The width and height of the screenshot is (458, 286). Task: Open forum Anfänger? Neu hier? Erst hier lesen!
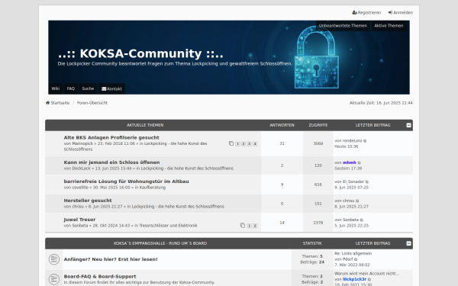click(x=111, y=259)
